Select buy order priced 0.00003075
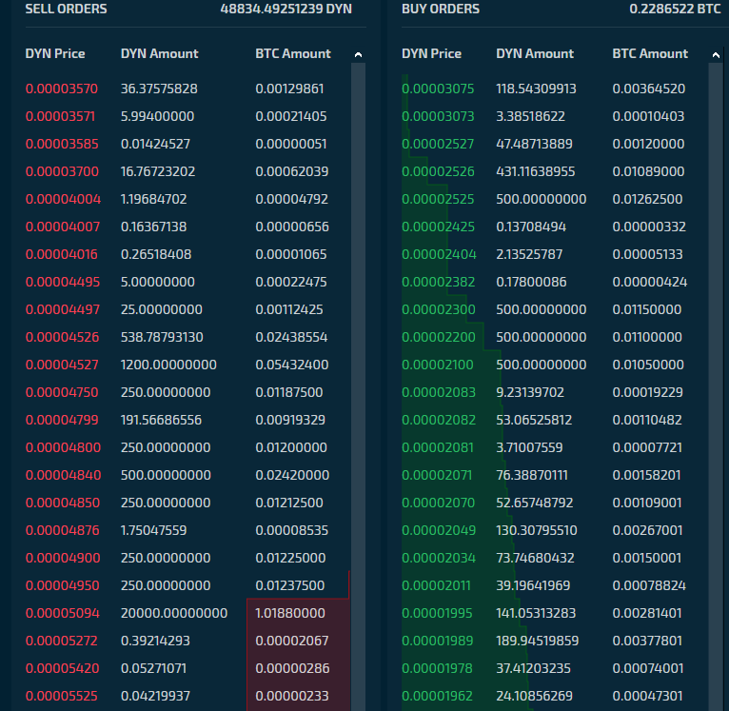Viewport: 729px width, 711px height. (x=555, y=89)
